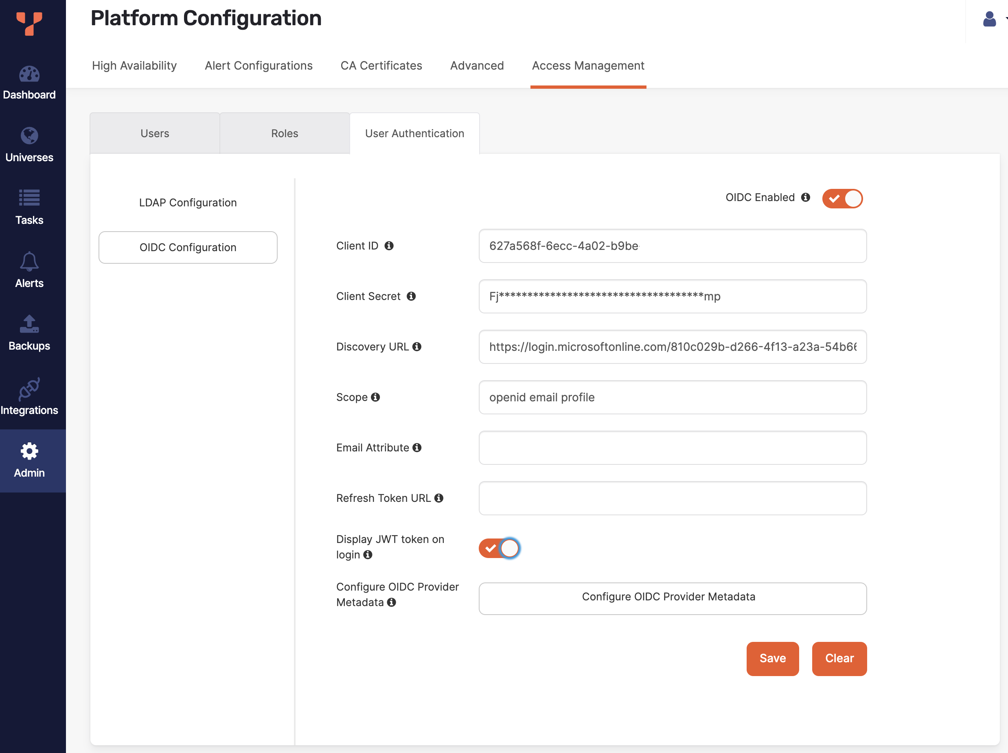This screenshot has width=1008, height=753.
Task: Navigate to Universes in the sidebar
Action: [x=29, y=146]
